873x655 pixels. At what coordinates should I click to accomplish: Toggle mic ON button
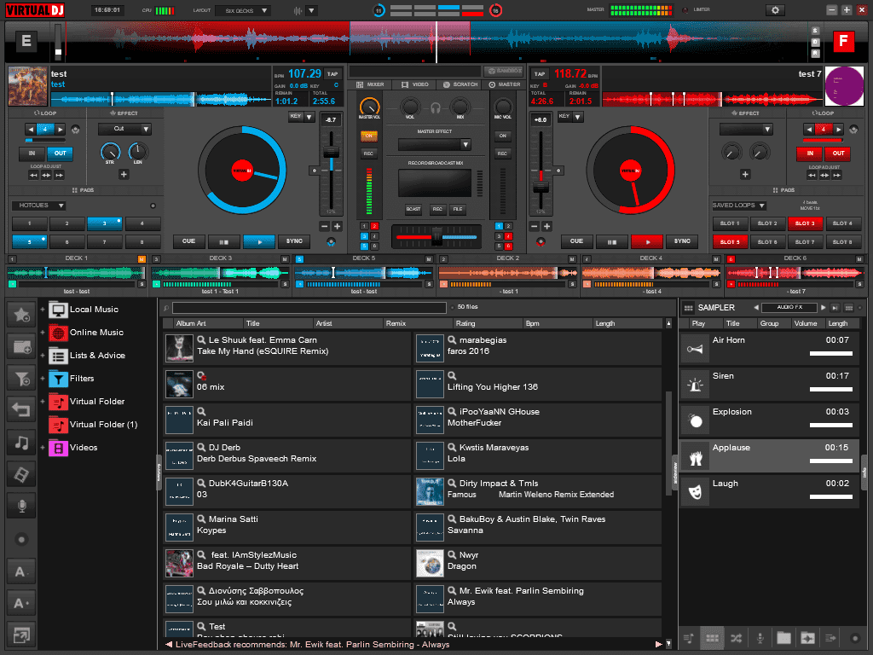(x=502, y=136)
